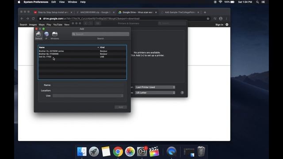Click the battery status icon
The height and width of the screenshot is (159, 283).
pyautogui.click(x=233, y=2)
